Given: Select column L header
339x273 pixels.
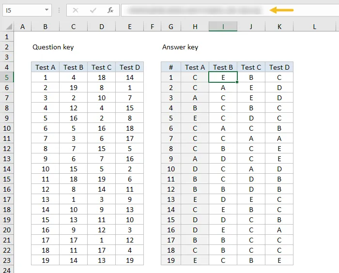Looking at the screenshot, I should pos(314,27).
